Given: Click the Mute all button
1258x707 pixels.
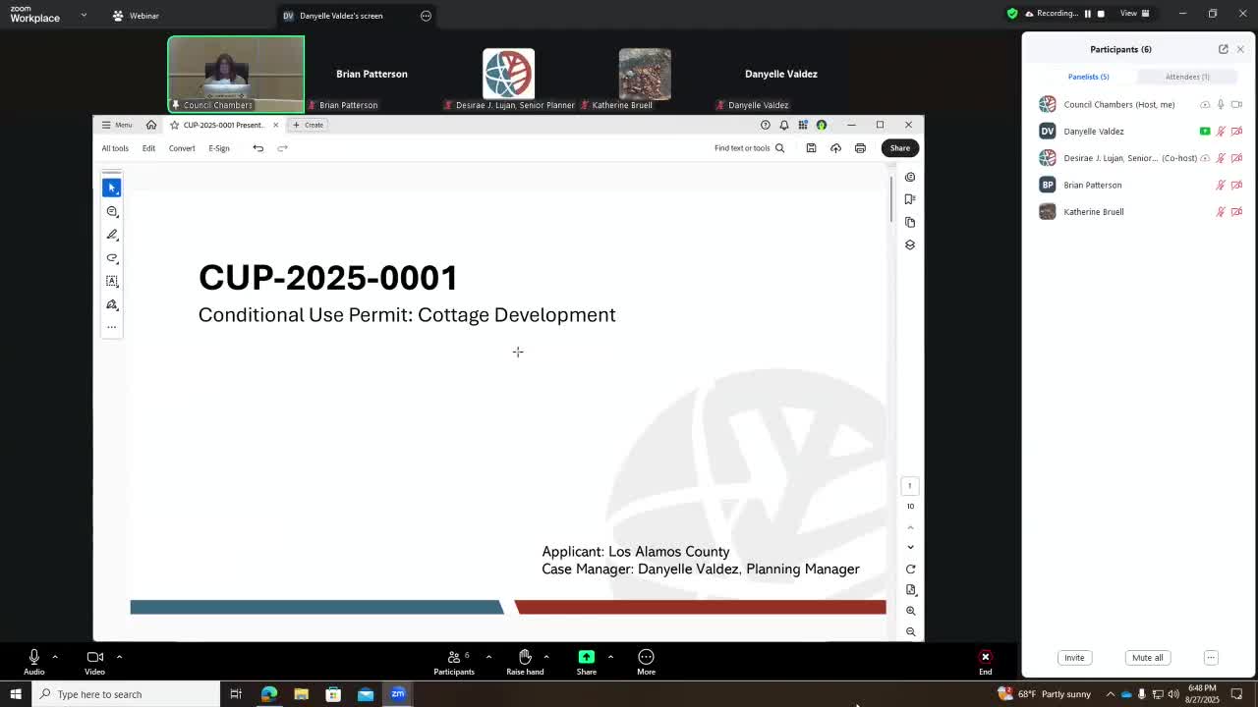Looking at the screenshot, I should point(1147,658).
